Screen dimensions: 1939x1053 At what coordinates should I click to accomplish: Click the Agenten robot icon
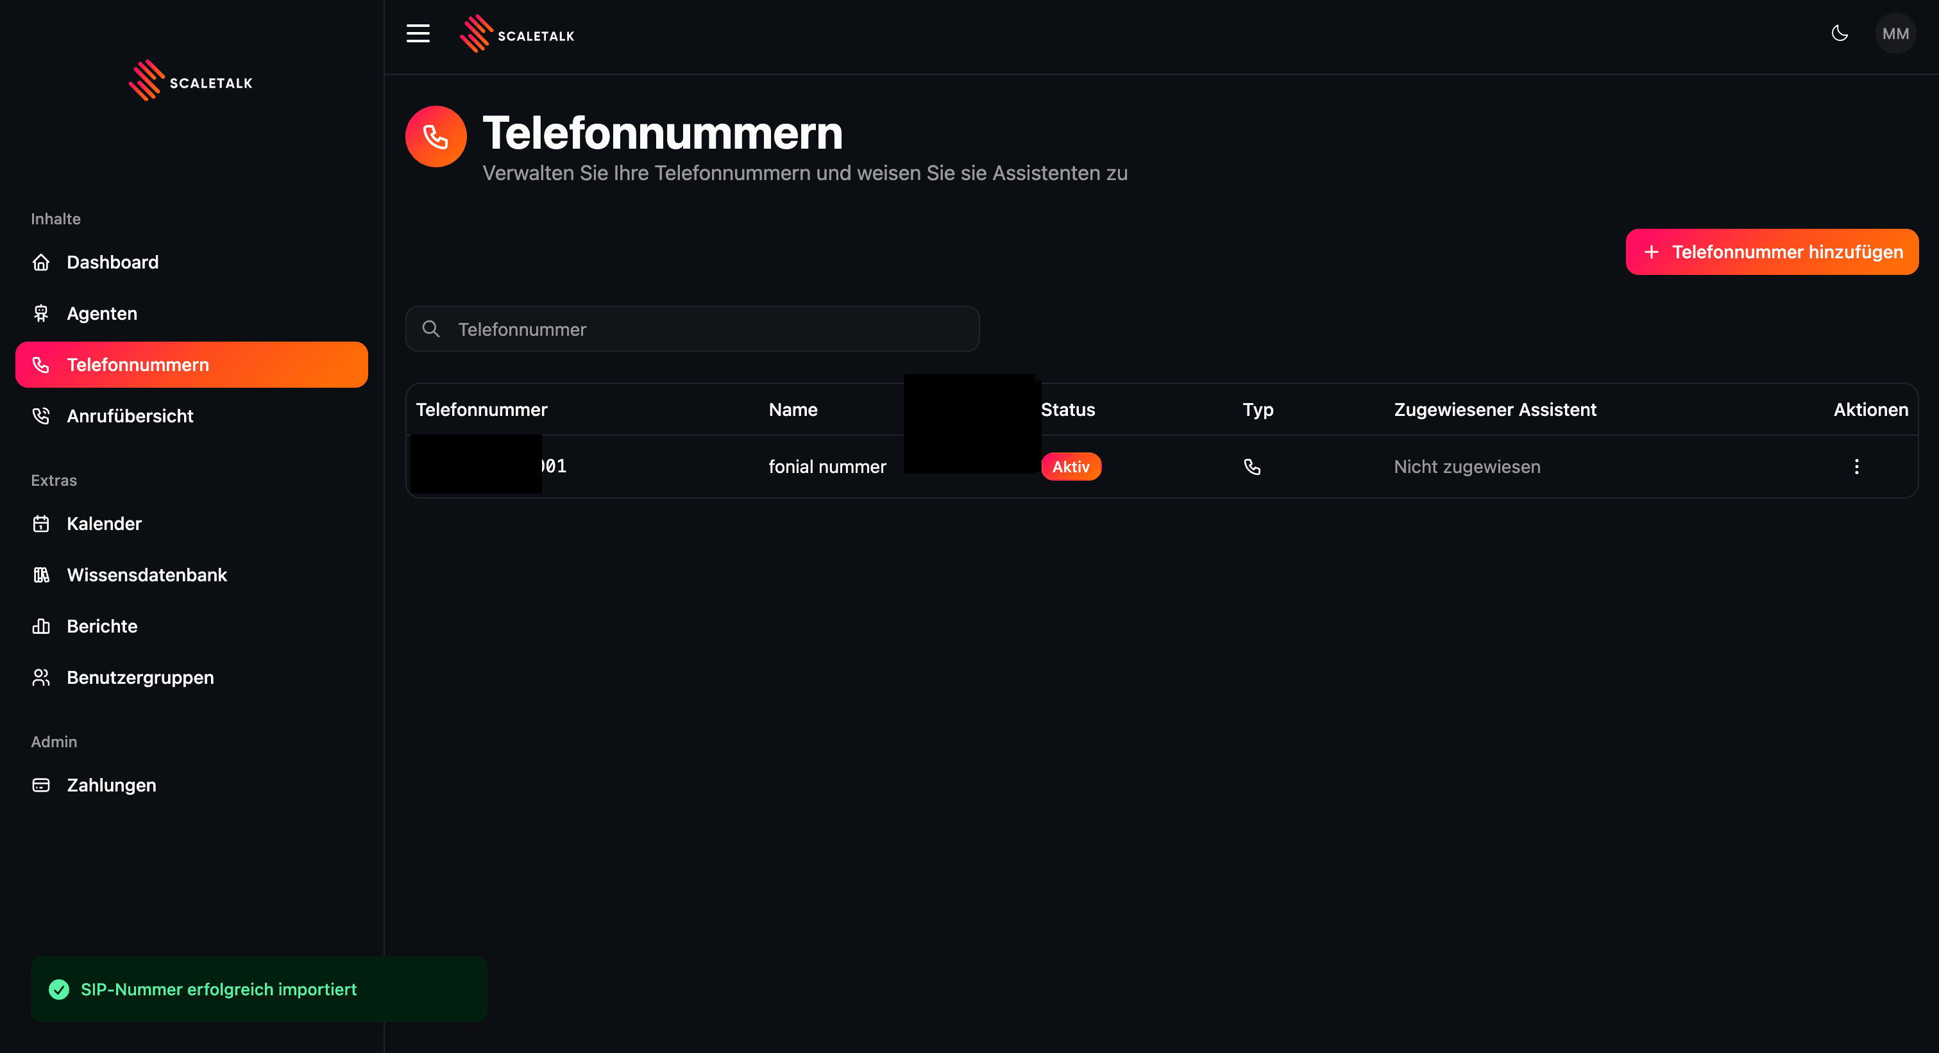click(x=42, y=313)
